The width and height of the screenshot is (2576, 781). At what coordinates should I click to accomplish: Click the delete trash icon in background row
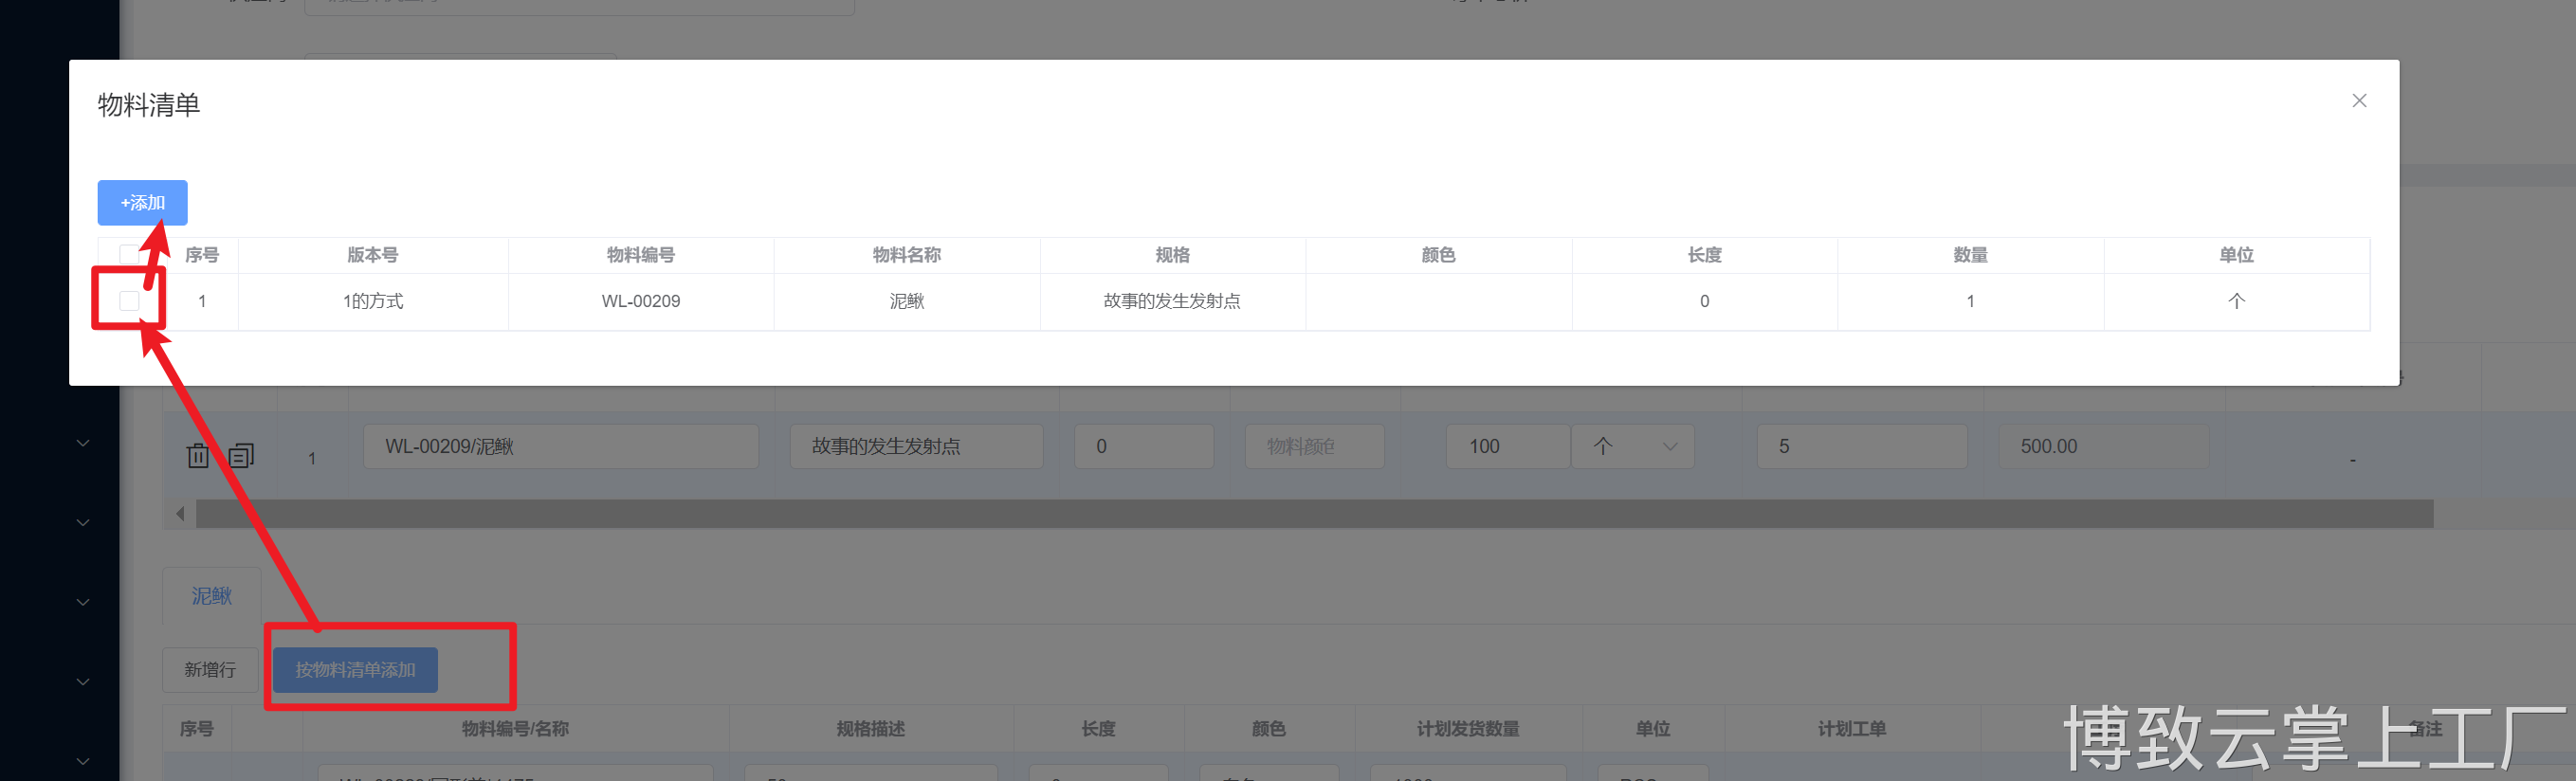coord(198,455)
